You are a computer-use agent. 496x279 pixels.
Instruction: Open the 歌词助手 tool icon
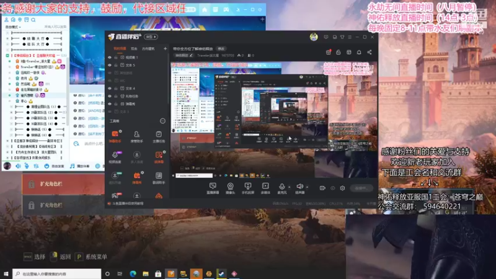[x=159, y=178]
